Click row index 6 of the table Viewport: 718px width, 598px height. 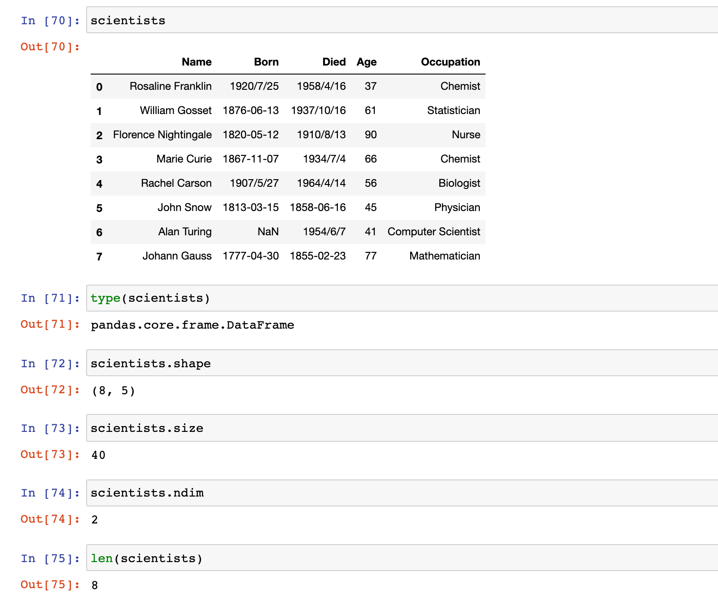(99, 232)
